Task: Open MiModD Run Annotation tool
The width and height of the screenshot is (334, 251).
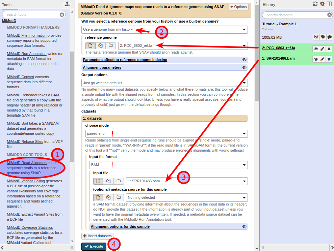Action: [27, 54]
